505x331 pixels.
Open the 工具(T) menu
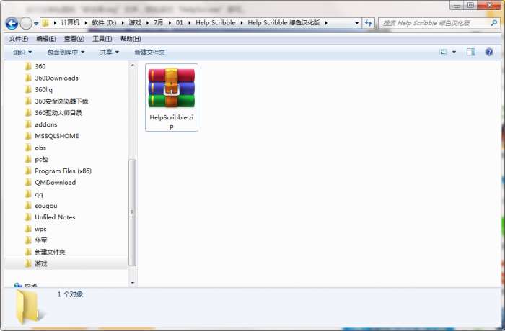[102, 39]
